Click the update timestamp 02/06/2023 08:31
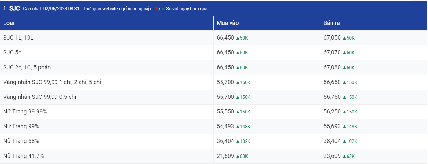The height and width of the screenshot is (164, 428). tap(56, 9)
